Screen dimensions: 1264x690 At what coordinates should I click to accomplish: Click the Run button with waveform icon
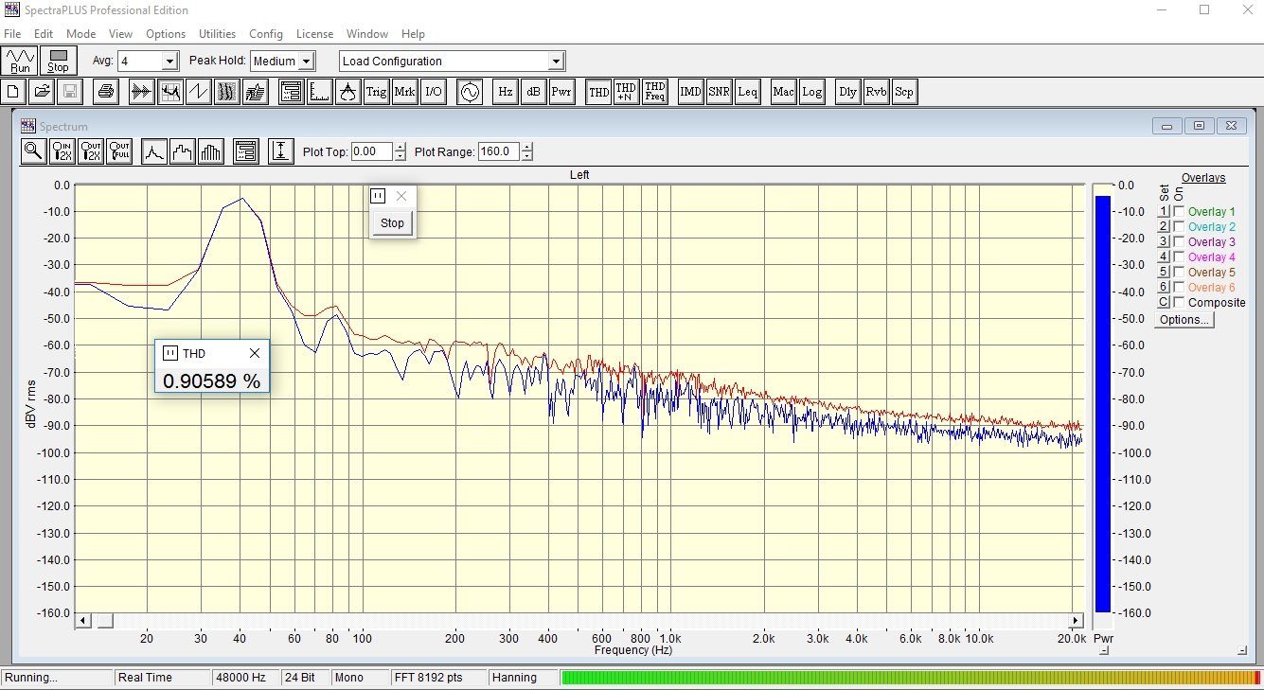point(20,61)
